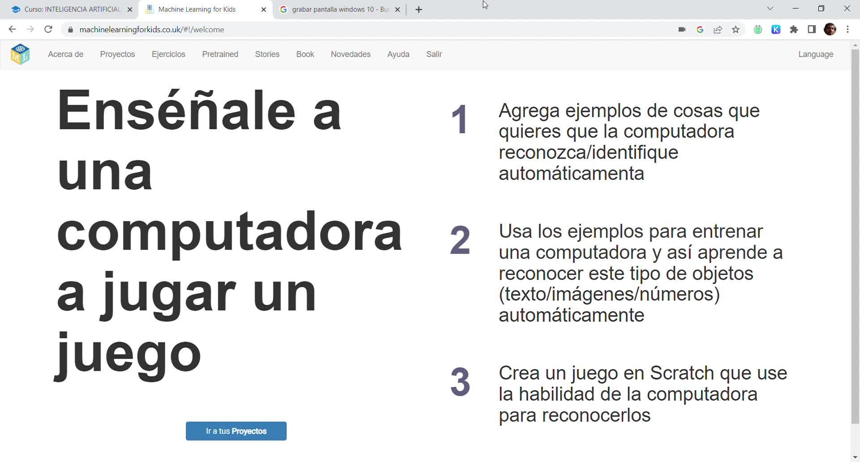Open a new browser tab
Screen dimensions: 860x462
419,9
